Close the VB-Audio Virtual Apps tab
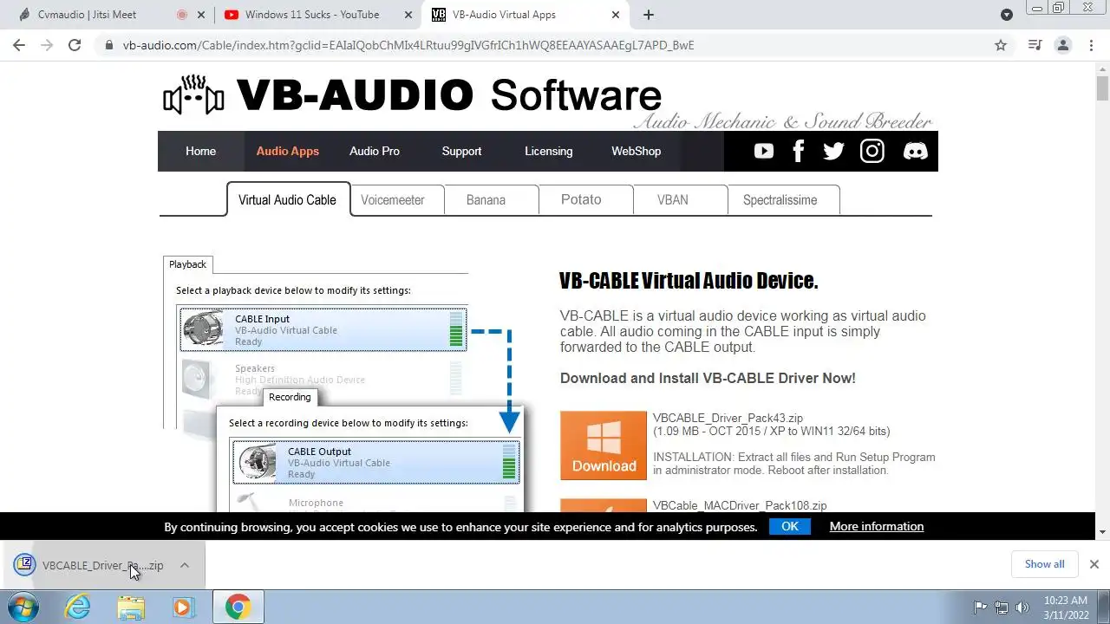Viewport: 1110px width, 624px height. point(616,15)
